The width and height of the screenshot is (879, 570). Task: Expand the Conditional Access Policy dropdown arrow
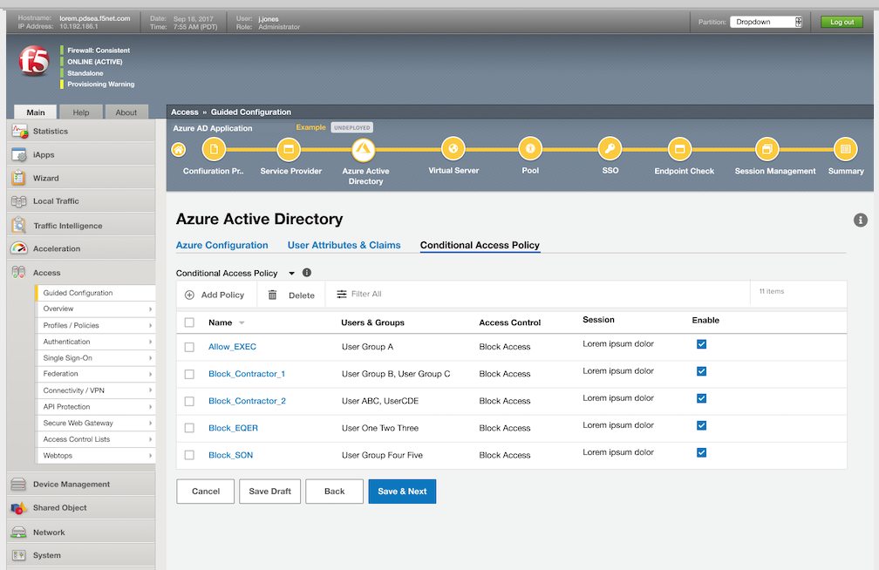291,274
